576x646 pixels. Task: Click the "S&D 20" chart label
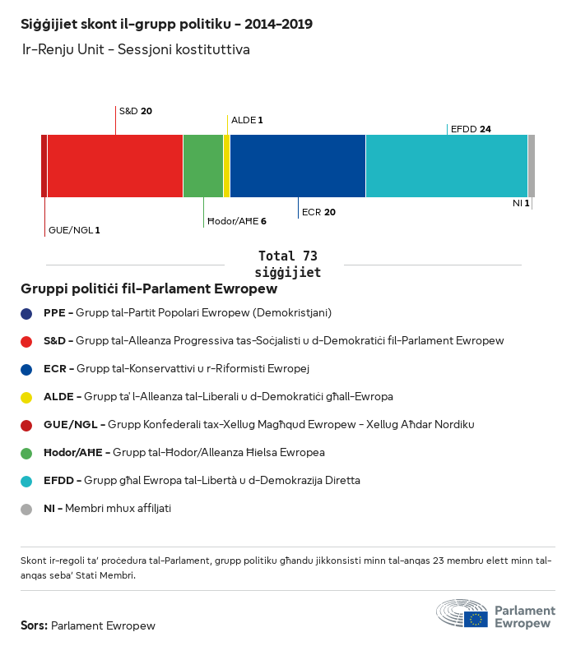(x=136, y=111)
